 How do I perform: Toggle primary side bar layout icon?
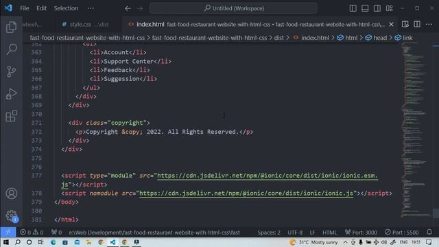(x=353, y=8)
